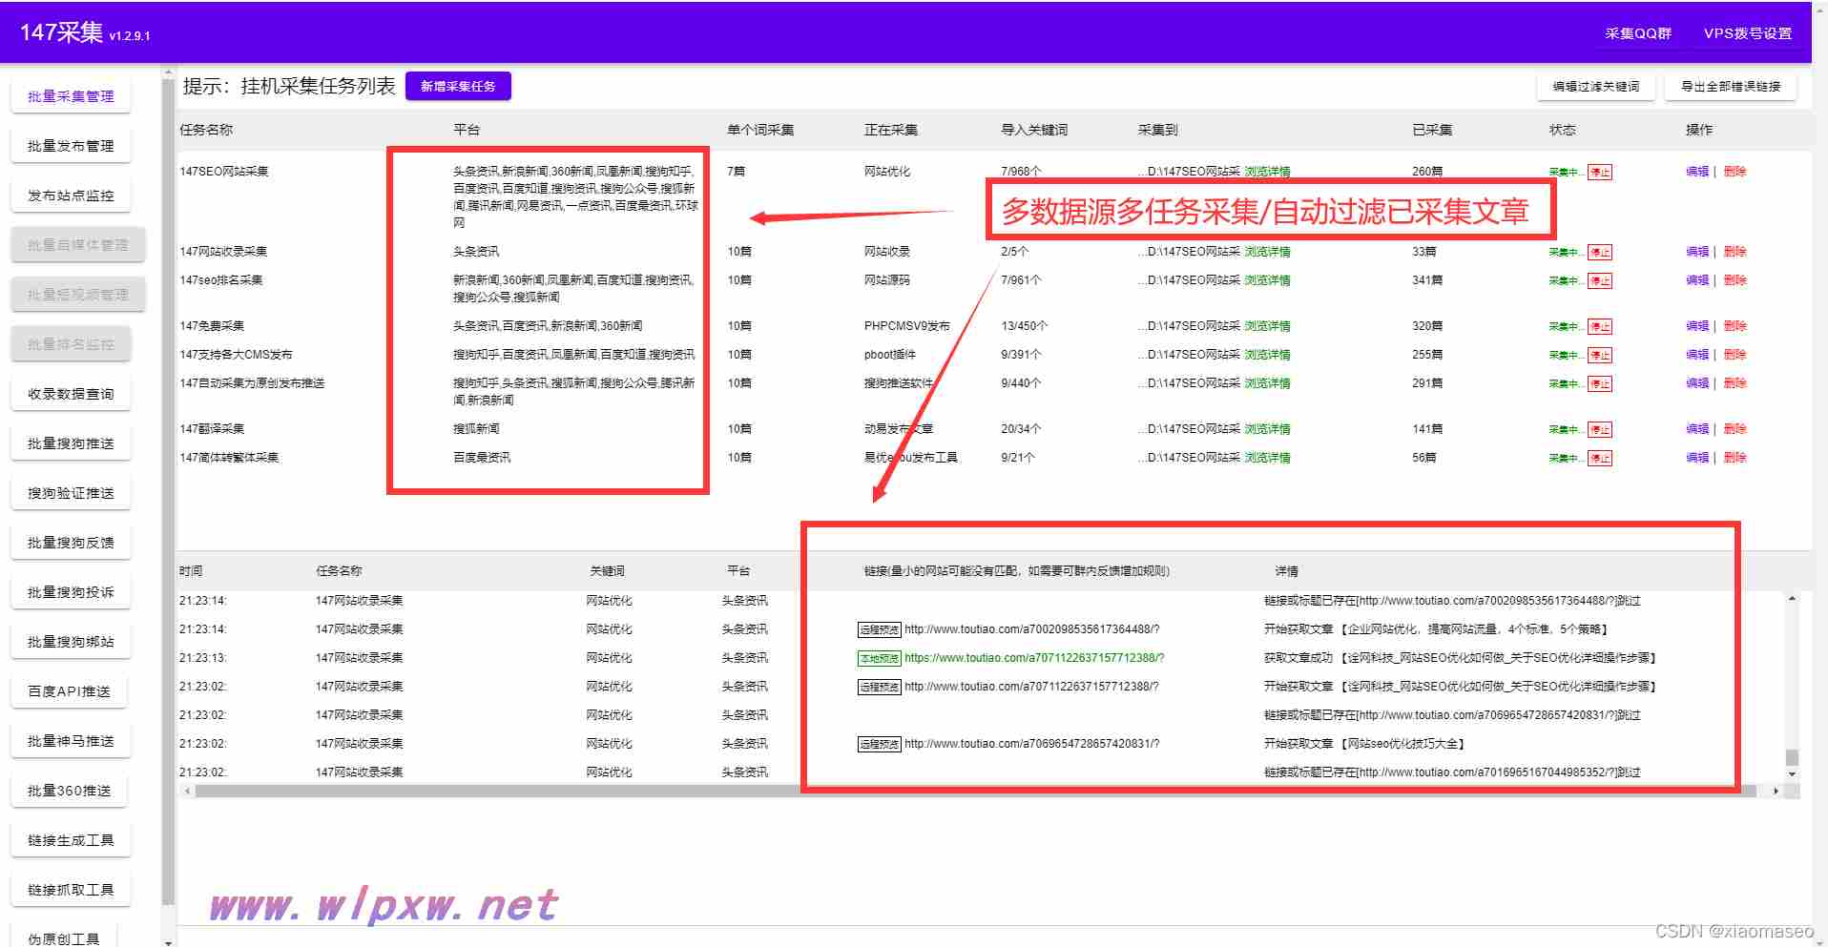Image resolution: width=1828 pixels, height=947 pixels.
Task: Click the 已采集 column header
Action: point(1432,130)
